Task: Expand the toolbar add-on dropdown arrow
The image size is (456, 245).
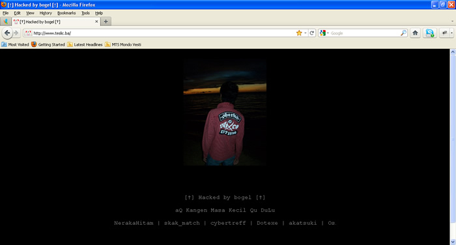Action: (451, 33)
